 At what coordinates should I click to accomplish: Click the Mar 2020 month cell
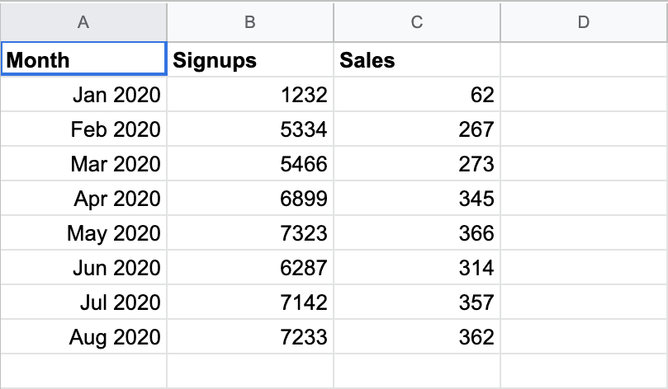[83, 164]
